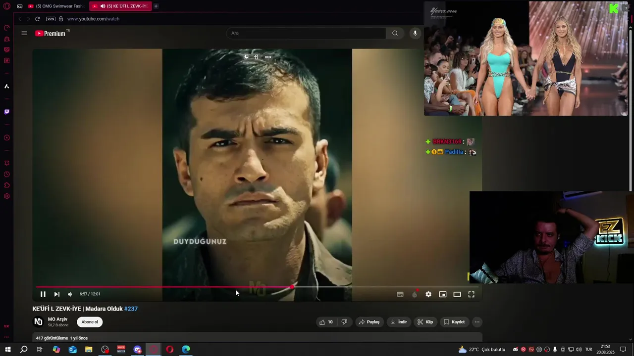Toggle subtitles in the video player
This screenshot has height=356, width=634.
[400, 294]
